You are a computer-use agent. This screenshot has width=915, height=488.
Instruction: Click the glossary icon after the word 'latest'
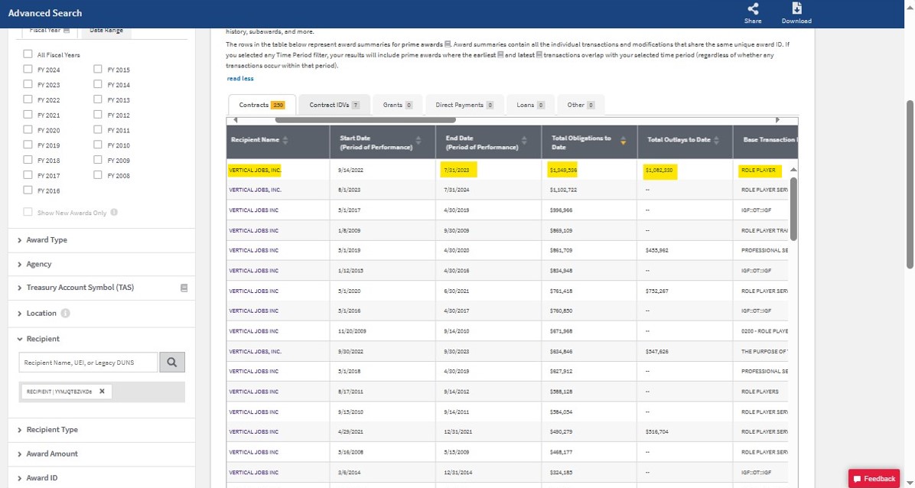[x=539, y=55]
